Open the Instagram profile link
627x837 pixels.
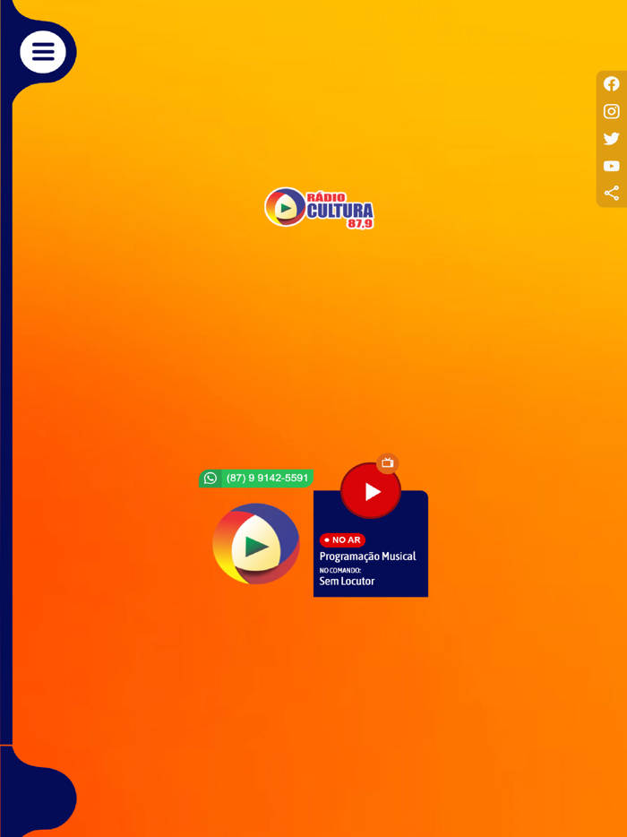[x=611, y=111]
